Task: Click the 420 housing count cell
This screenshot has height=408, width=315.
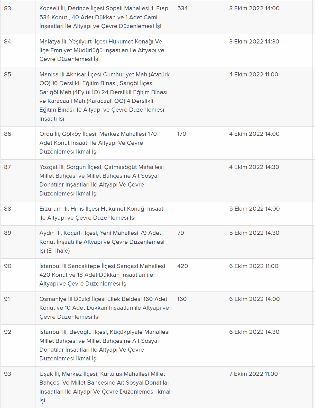Action: (200, 275)
